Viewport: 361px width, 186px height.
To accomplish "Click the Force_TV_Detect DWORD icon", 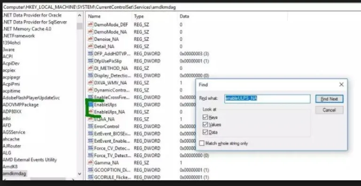I will 90,155.
